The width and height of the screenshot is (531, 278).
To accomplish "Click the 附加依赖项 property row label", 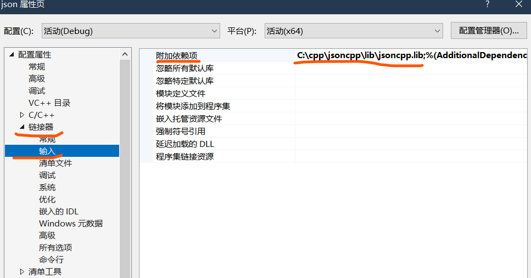I will pos(176,55).
